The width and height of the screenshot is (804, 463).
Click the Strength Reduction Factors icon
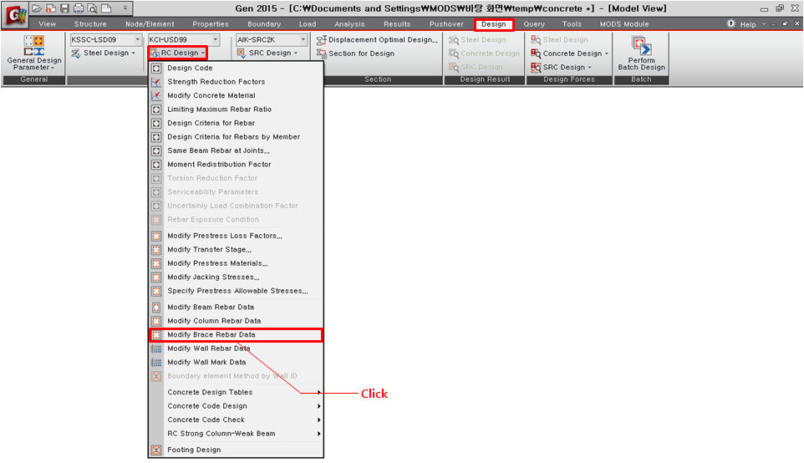click(x=156, y=82)
